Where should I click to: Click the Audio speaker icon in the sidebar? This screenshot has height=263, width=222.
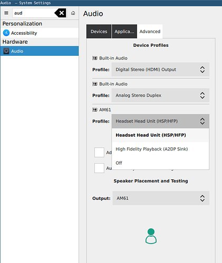(6, 51)
